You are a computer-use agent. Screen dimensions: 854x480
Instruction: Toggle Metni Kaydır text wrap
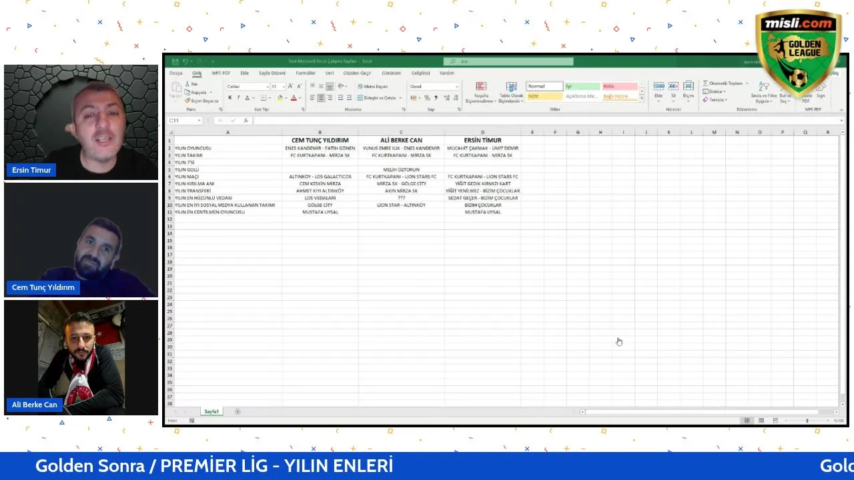pos(373,87)
